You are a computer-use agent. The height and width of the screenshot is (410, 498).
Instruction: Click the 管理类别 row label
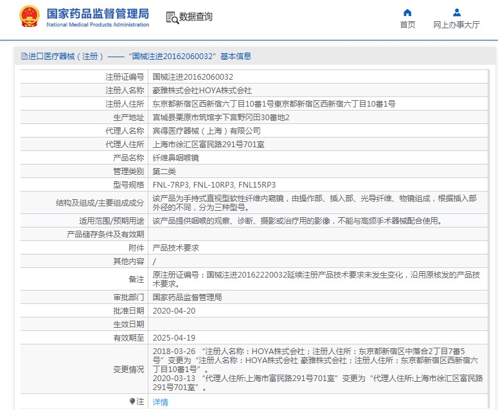(129, 172)
